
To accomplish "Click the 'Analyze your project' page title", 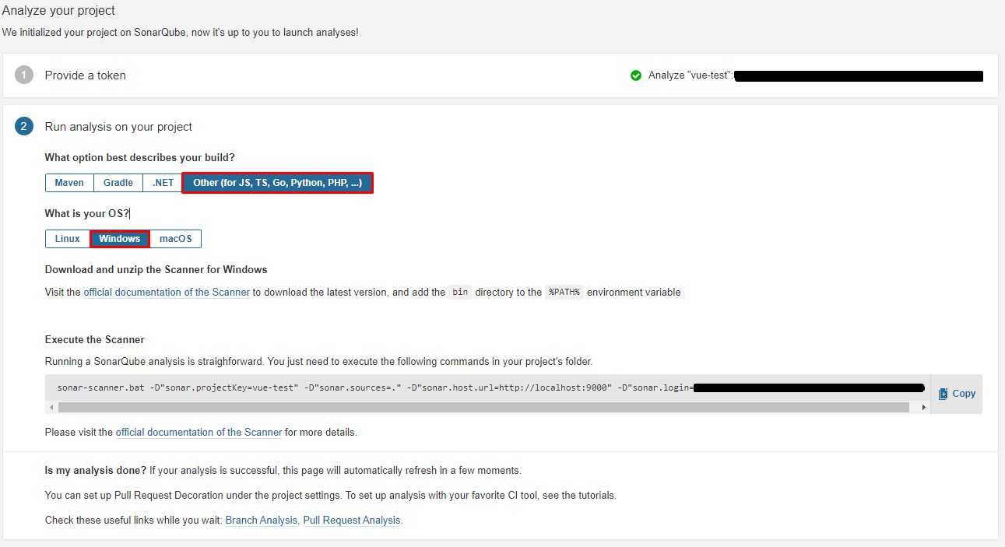I will click(58, 11).
